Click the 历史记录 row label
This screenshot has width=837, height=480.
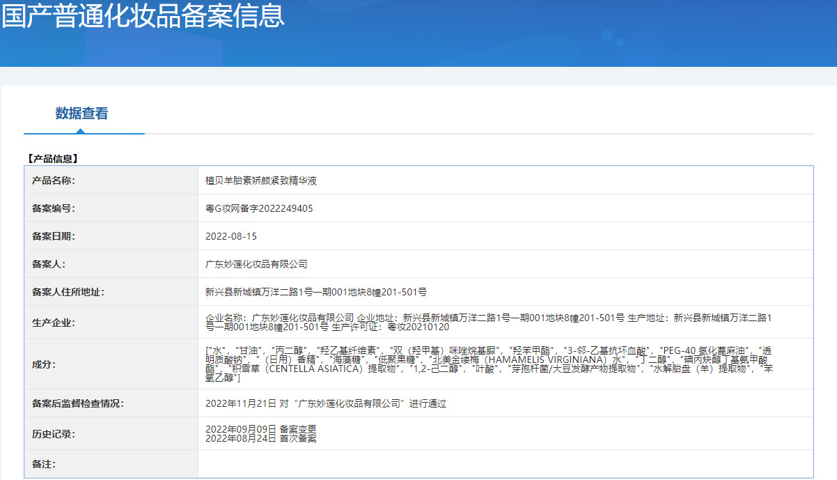click(54, 434)
